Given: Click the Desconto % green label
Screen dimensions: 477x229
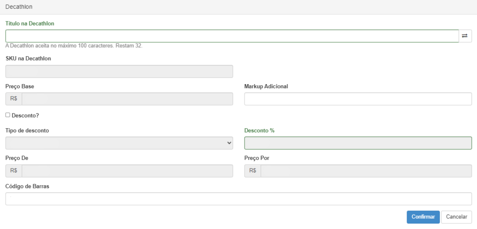Looking at the screenshot, I should coord(259,131).
